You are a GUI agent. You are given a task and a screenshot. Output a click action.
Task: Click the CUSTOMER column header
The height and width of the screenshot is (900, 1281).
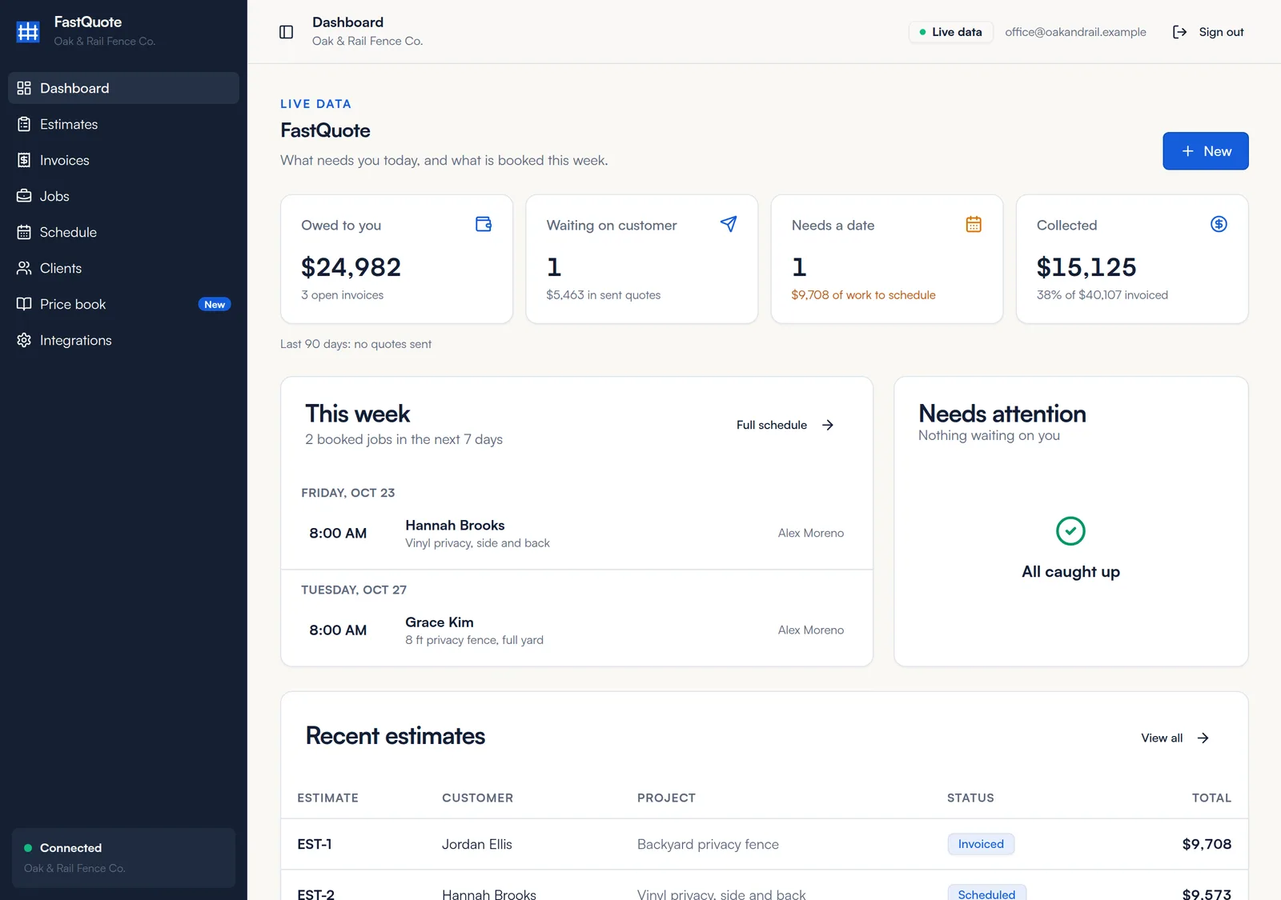(477, 798)
